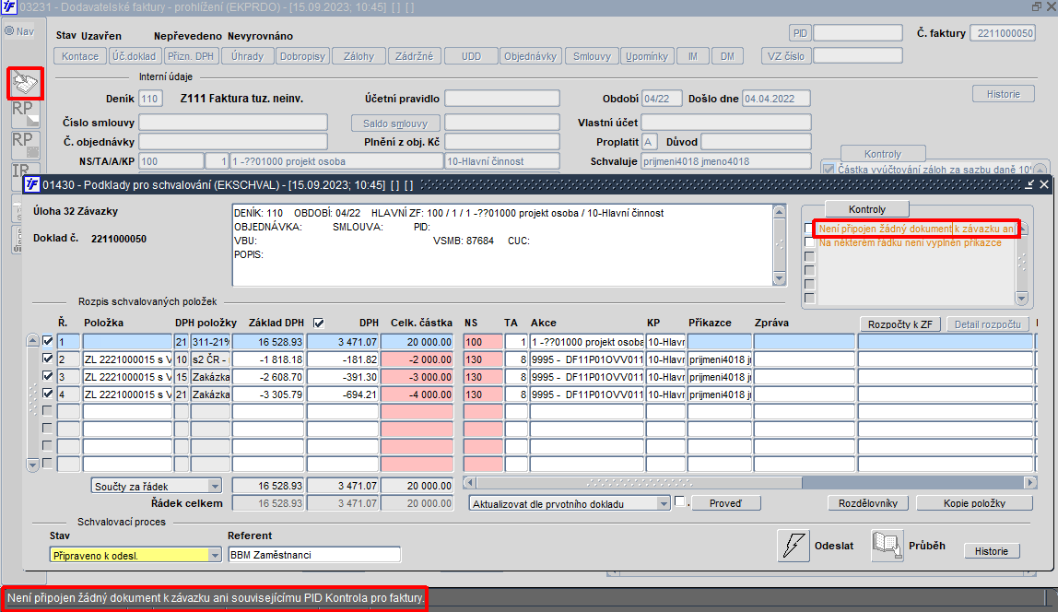
Task: Click the Odeslat lightning bolt icon
Action: point(793,546)
